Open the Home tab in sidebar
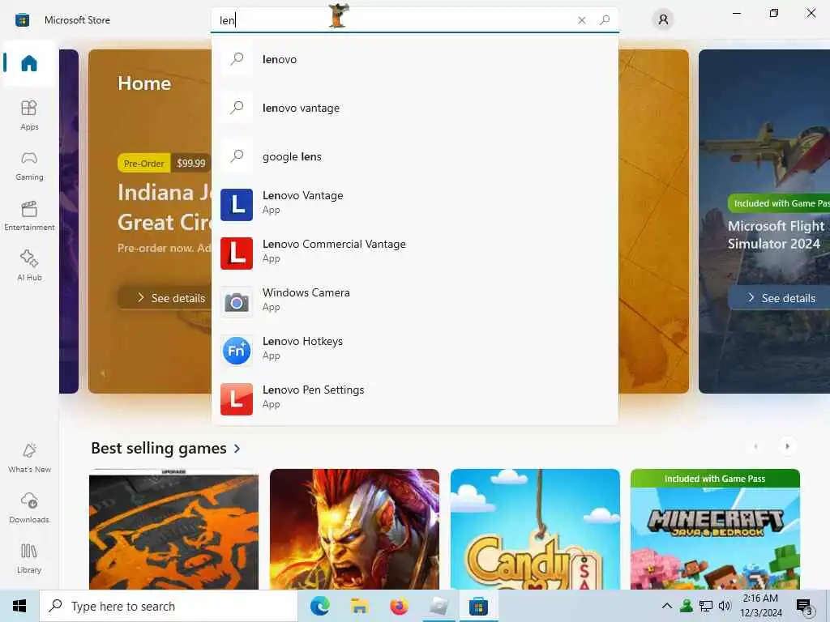Viewport: 830px width, 622px height. (x=29, y=63)
